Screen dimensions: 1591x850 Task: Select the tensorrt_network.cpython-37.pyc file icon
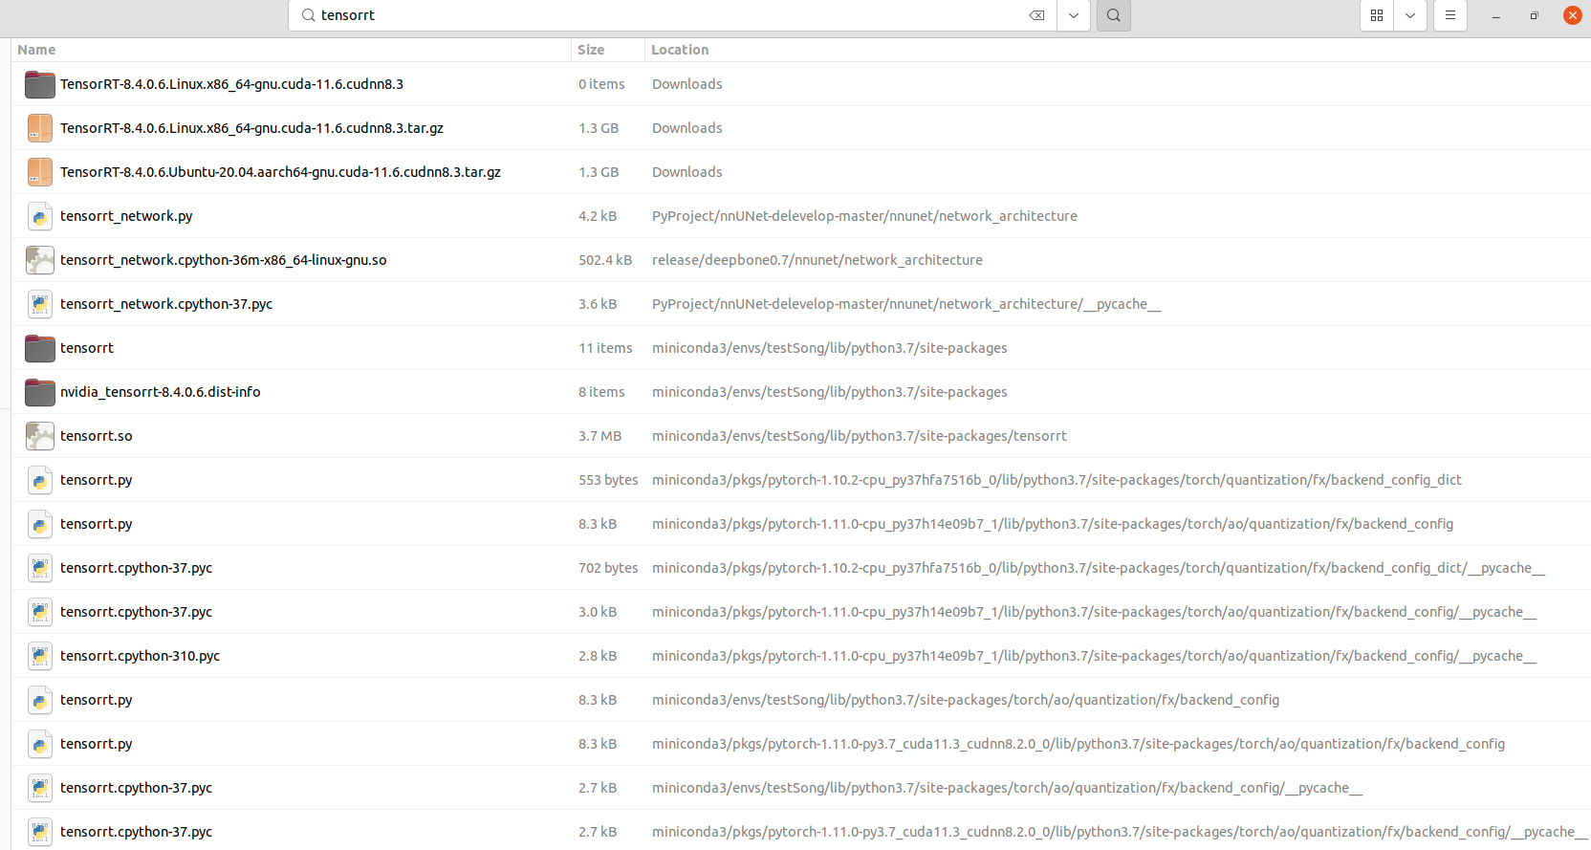[40, 304]
